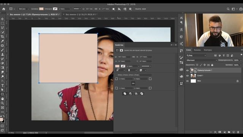Switch to the Контуры tab

click(x=208, y=50)
